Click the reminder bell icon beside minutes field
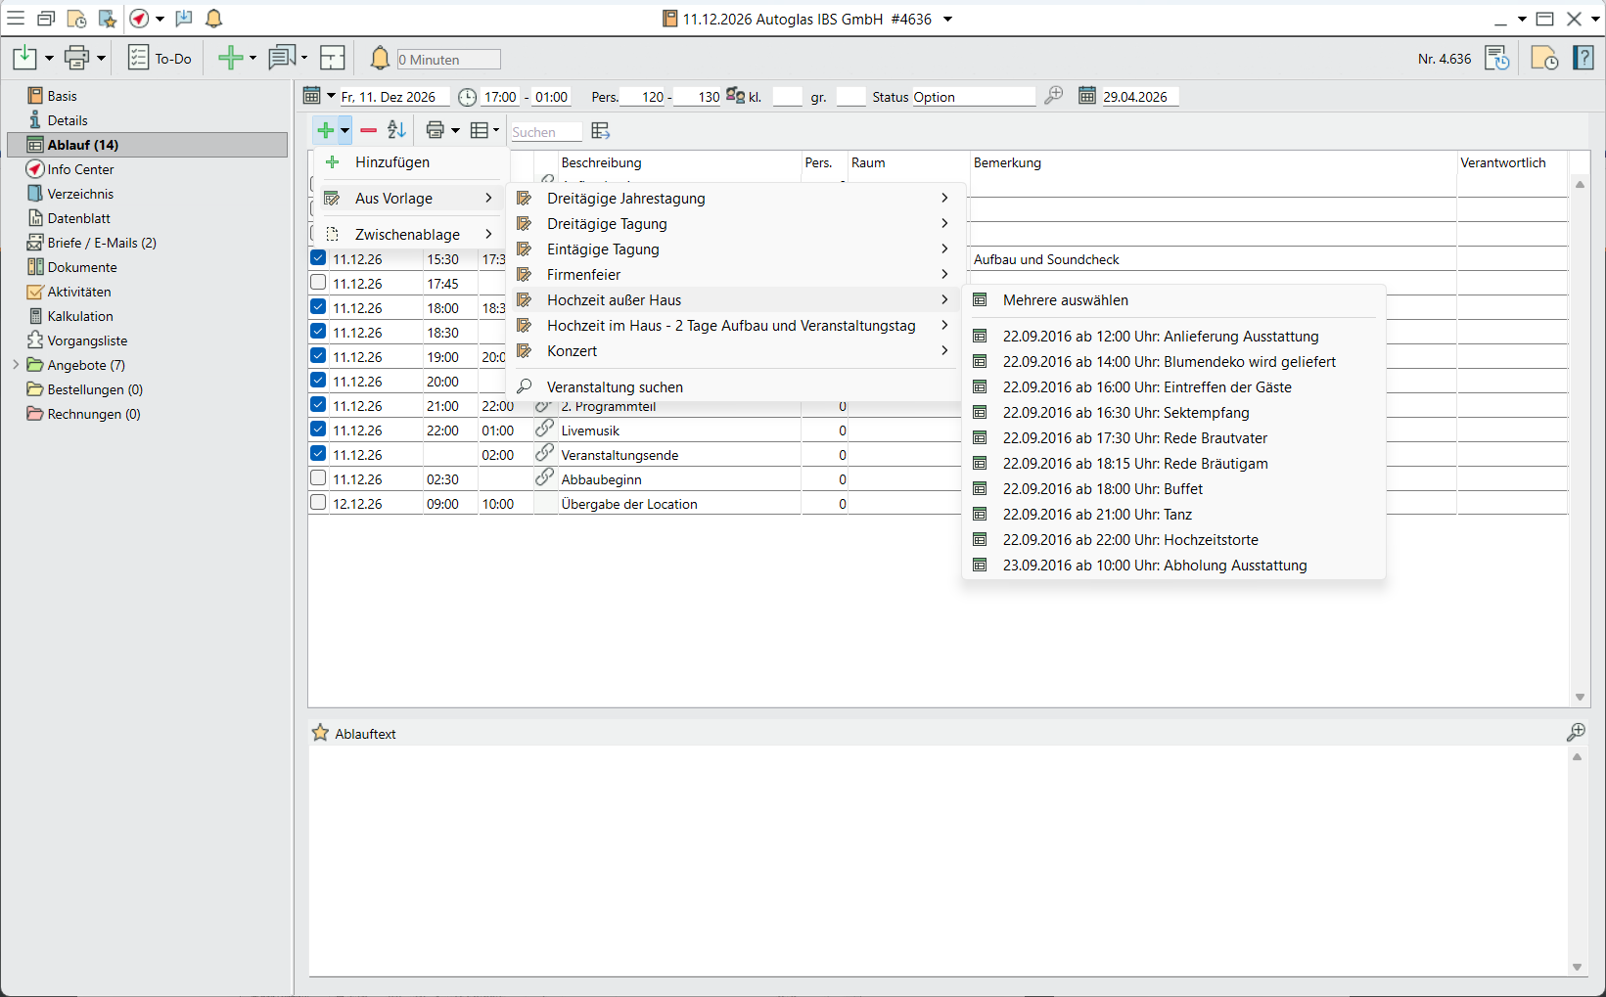 click(x=380, y=59)
